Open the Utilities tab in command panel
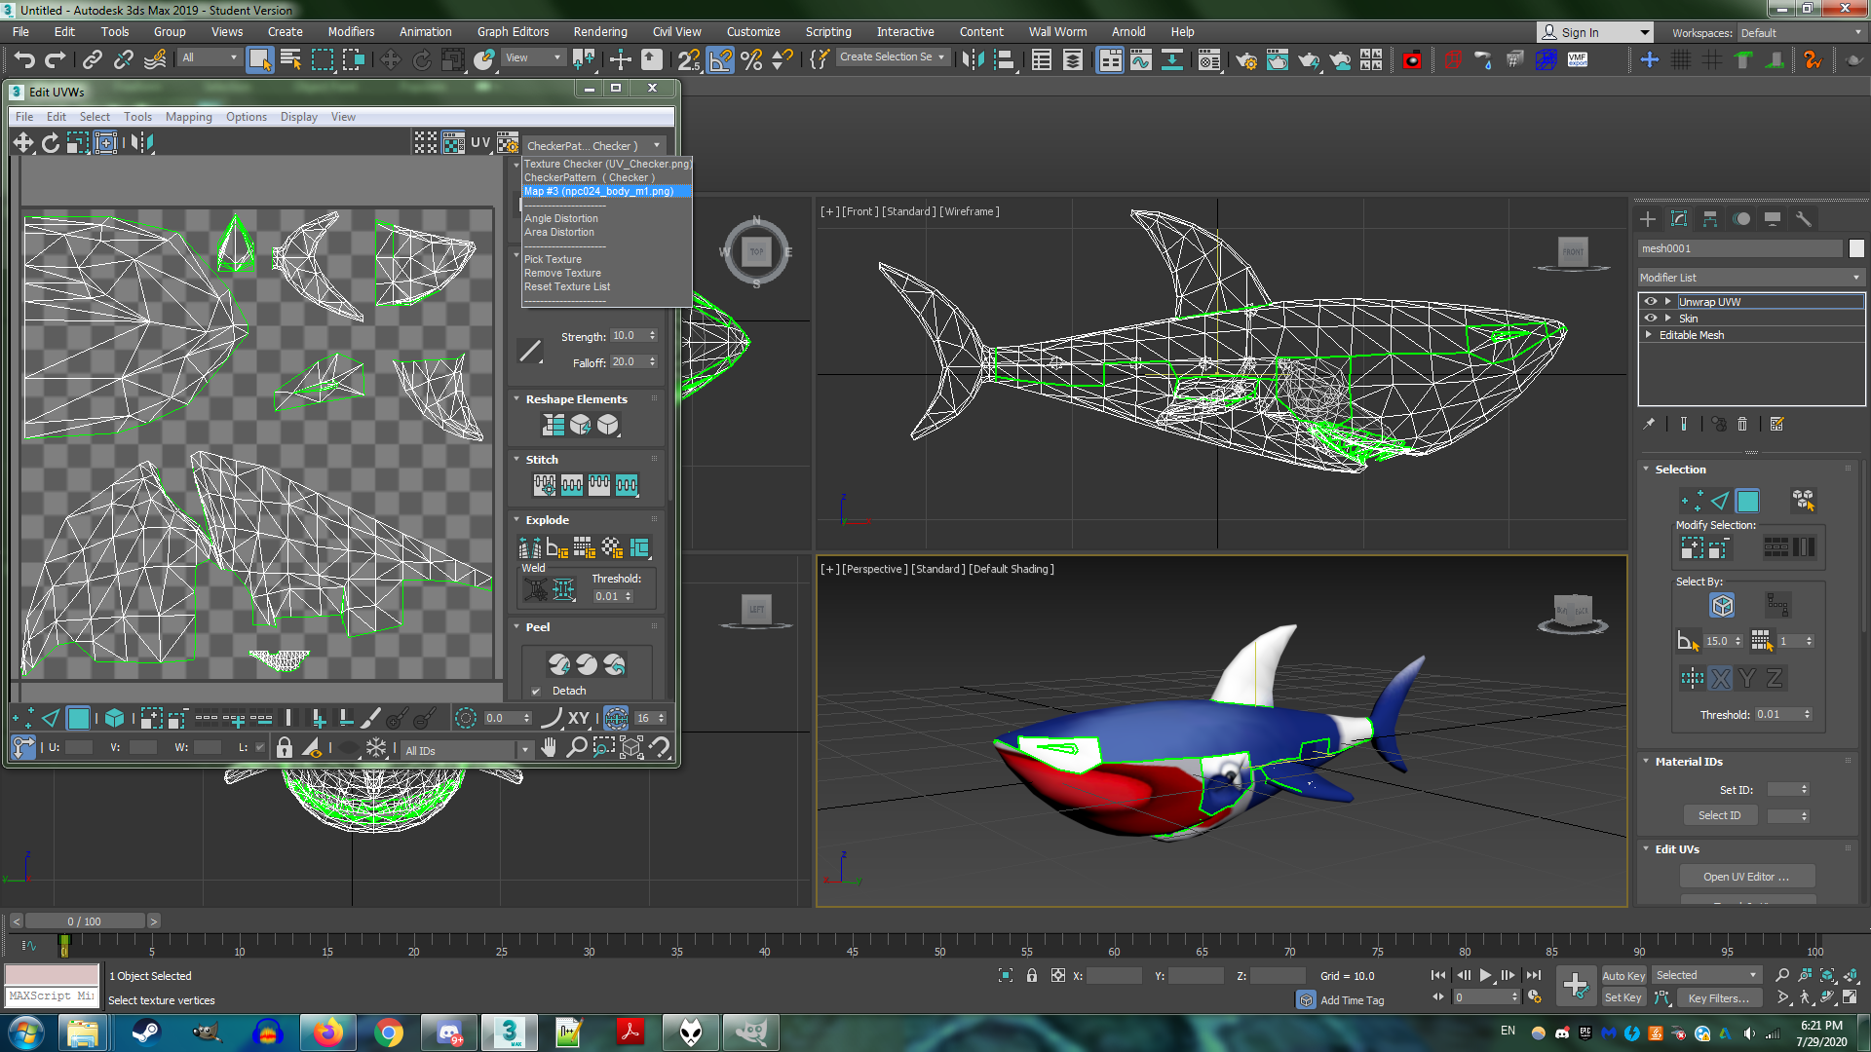This screenshot has height=1052, width=1871. pyautogui.click(x=1804, y=219)
